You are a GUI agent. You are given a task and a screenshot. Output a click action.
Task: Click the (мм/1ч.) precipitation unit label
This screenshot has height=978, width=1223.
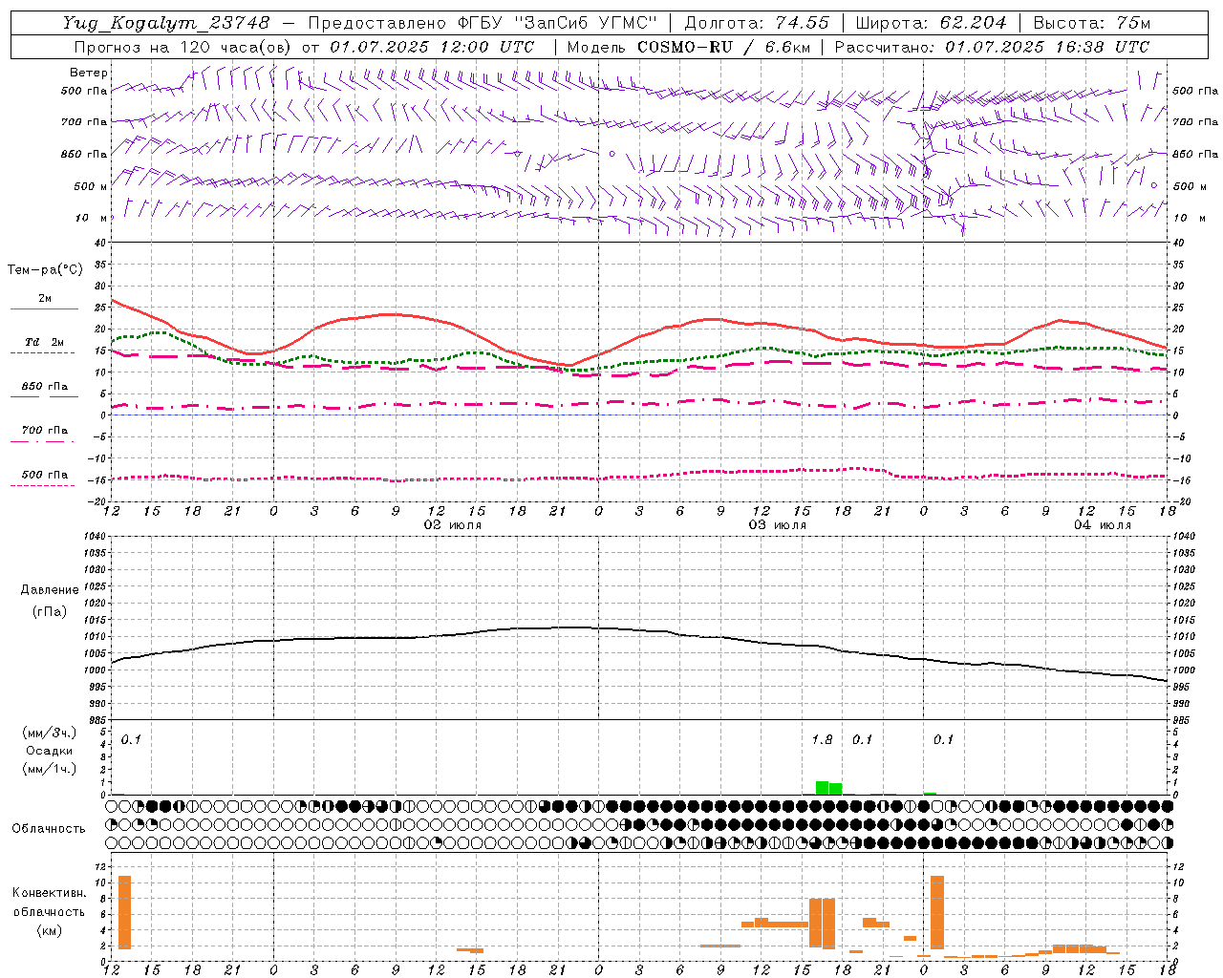(x=50, y=770)
